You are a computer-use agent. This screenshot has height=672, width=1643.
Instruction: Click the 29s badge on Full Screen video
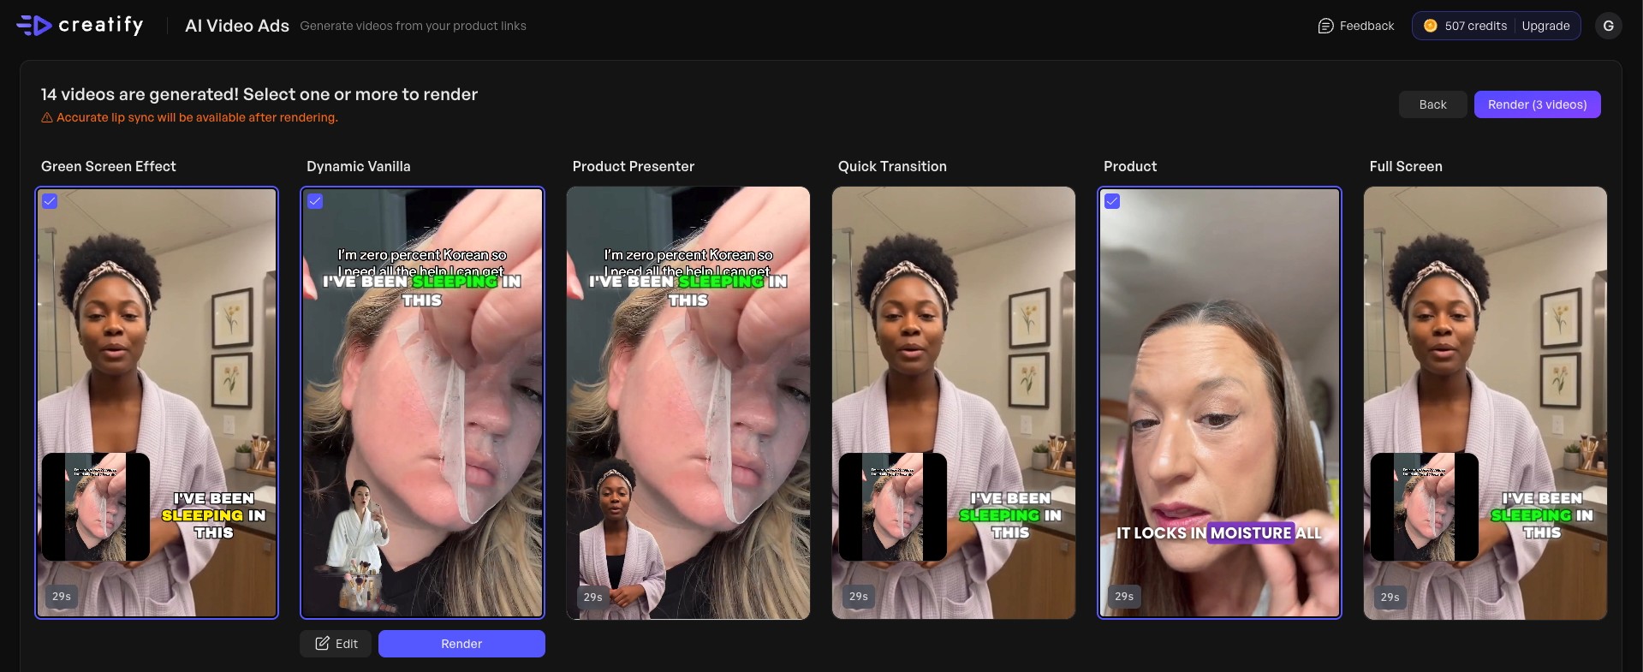(1390, 597)
